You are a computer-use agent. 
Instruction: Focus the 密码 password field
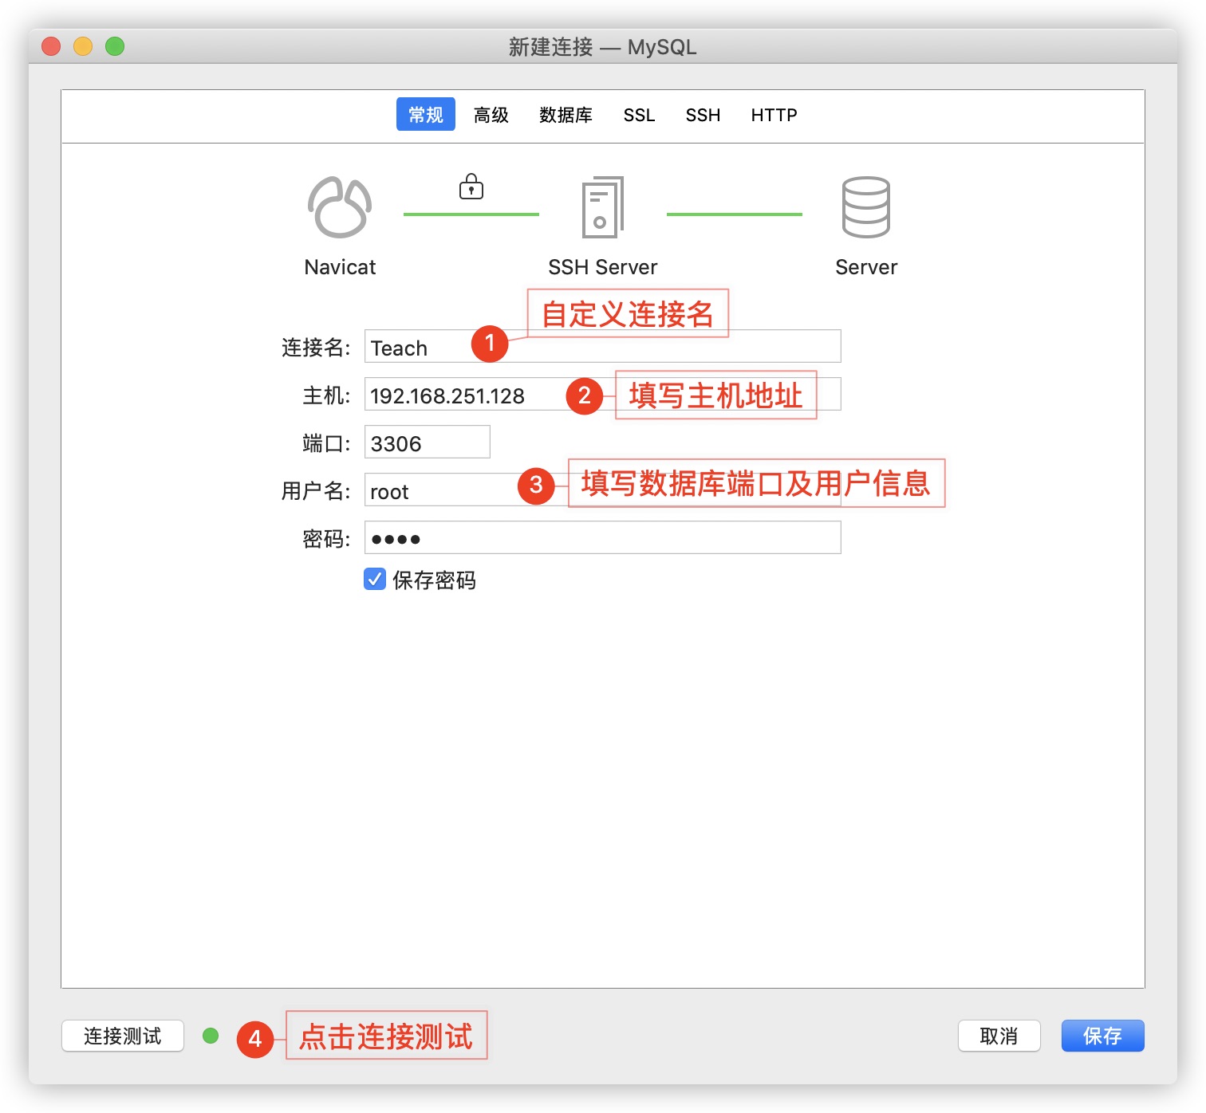(x=603, y=537)
